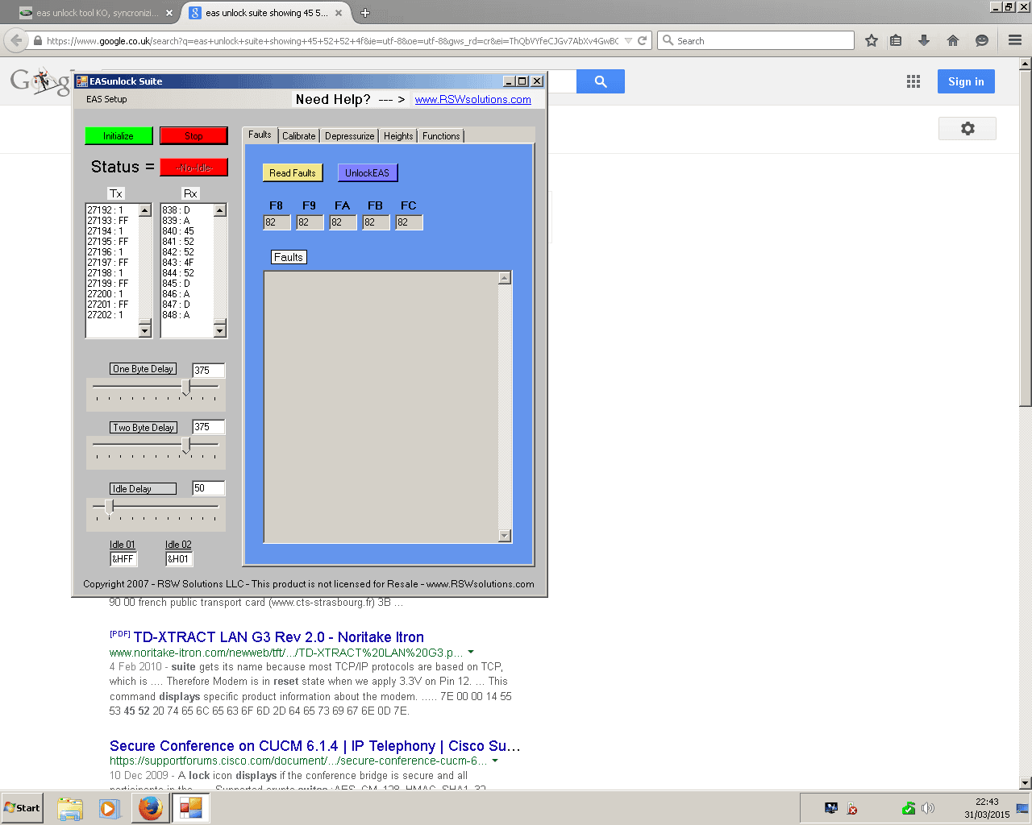Image resolution: width=1032 pixels, height=825 pixels.
Task: Open the file explorer taskbar icon
Action: point(70,808)
